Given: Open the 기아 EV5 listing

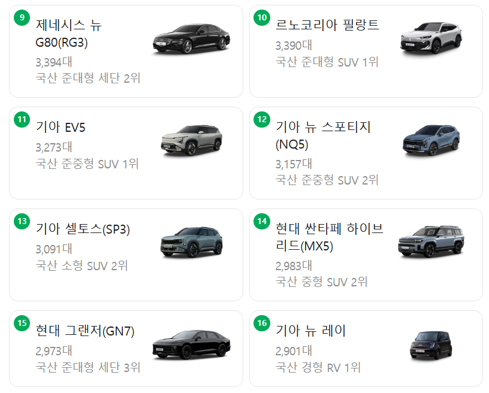Looking at the screenshot, I should click(x=60, y=126).
